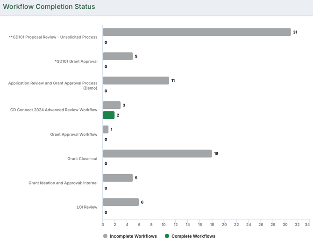The width and height of the screenshot is (313, 247).
Task: Click the LOI Review bar showing 6
Action: (x=121, y=202)
